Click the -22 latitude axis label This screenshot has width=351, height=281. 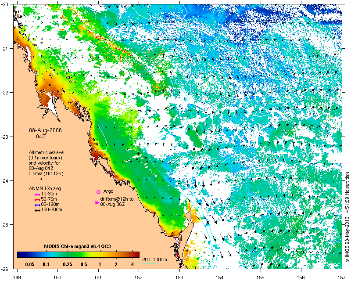(4, 93)
